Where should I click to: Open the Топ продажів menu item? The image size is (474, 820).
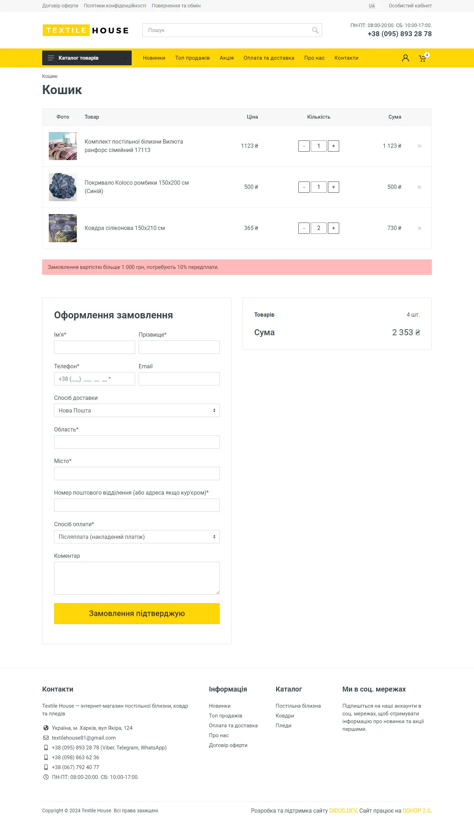[192, 58]
